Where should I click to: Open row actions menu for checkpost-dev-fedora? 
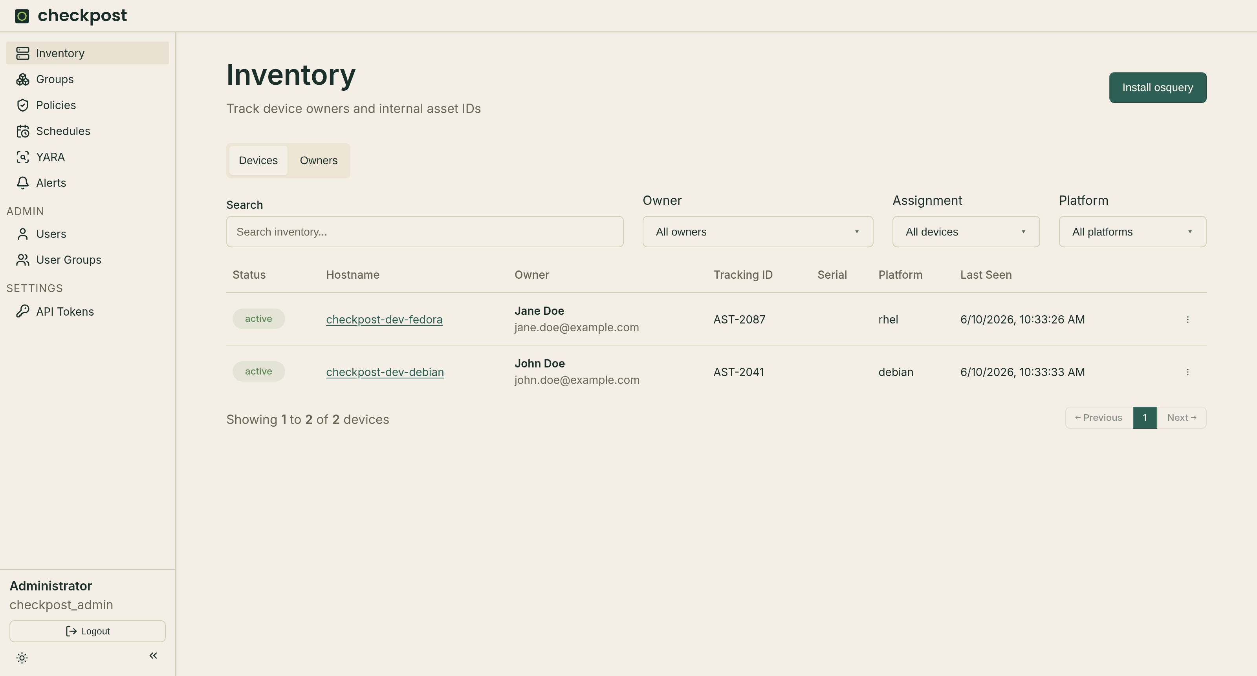tap(1187, 320)
